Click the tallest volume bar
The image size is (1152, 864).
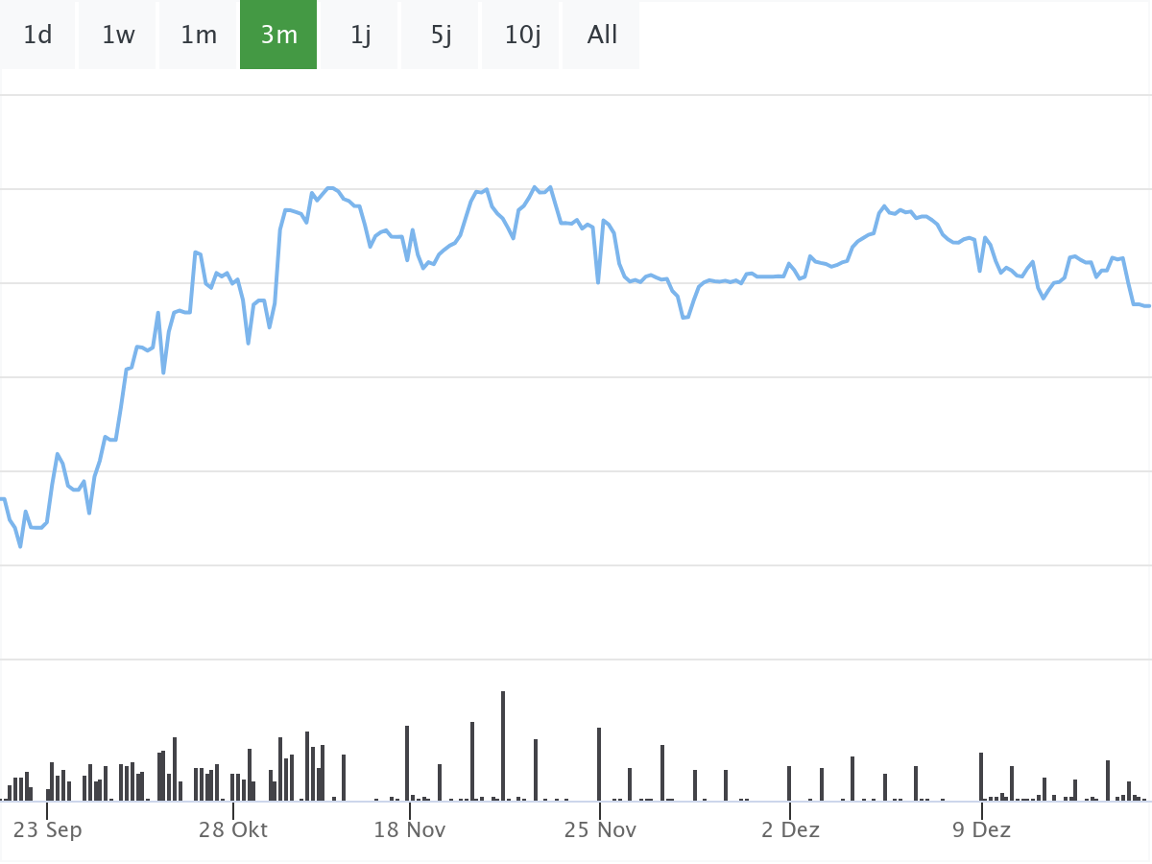[x=502, y=746]
